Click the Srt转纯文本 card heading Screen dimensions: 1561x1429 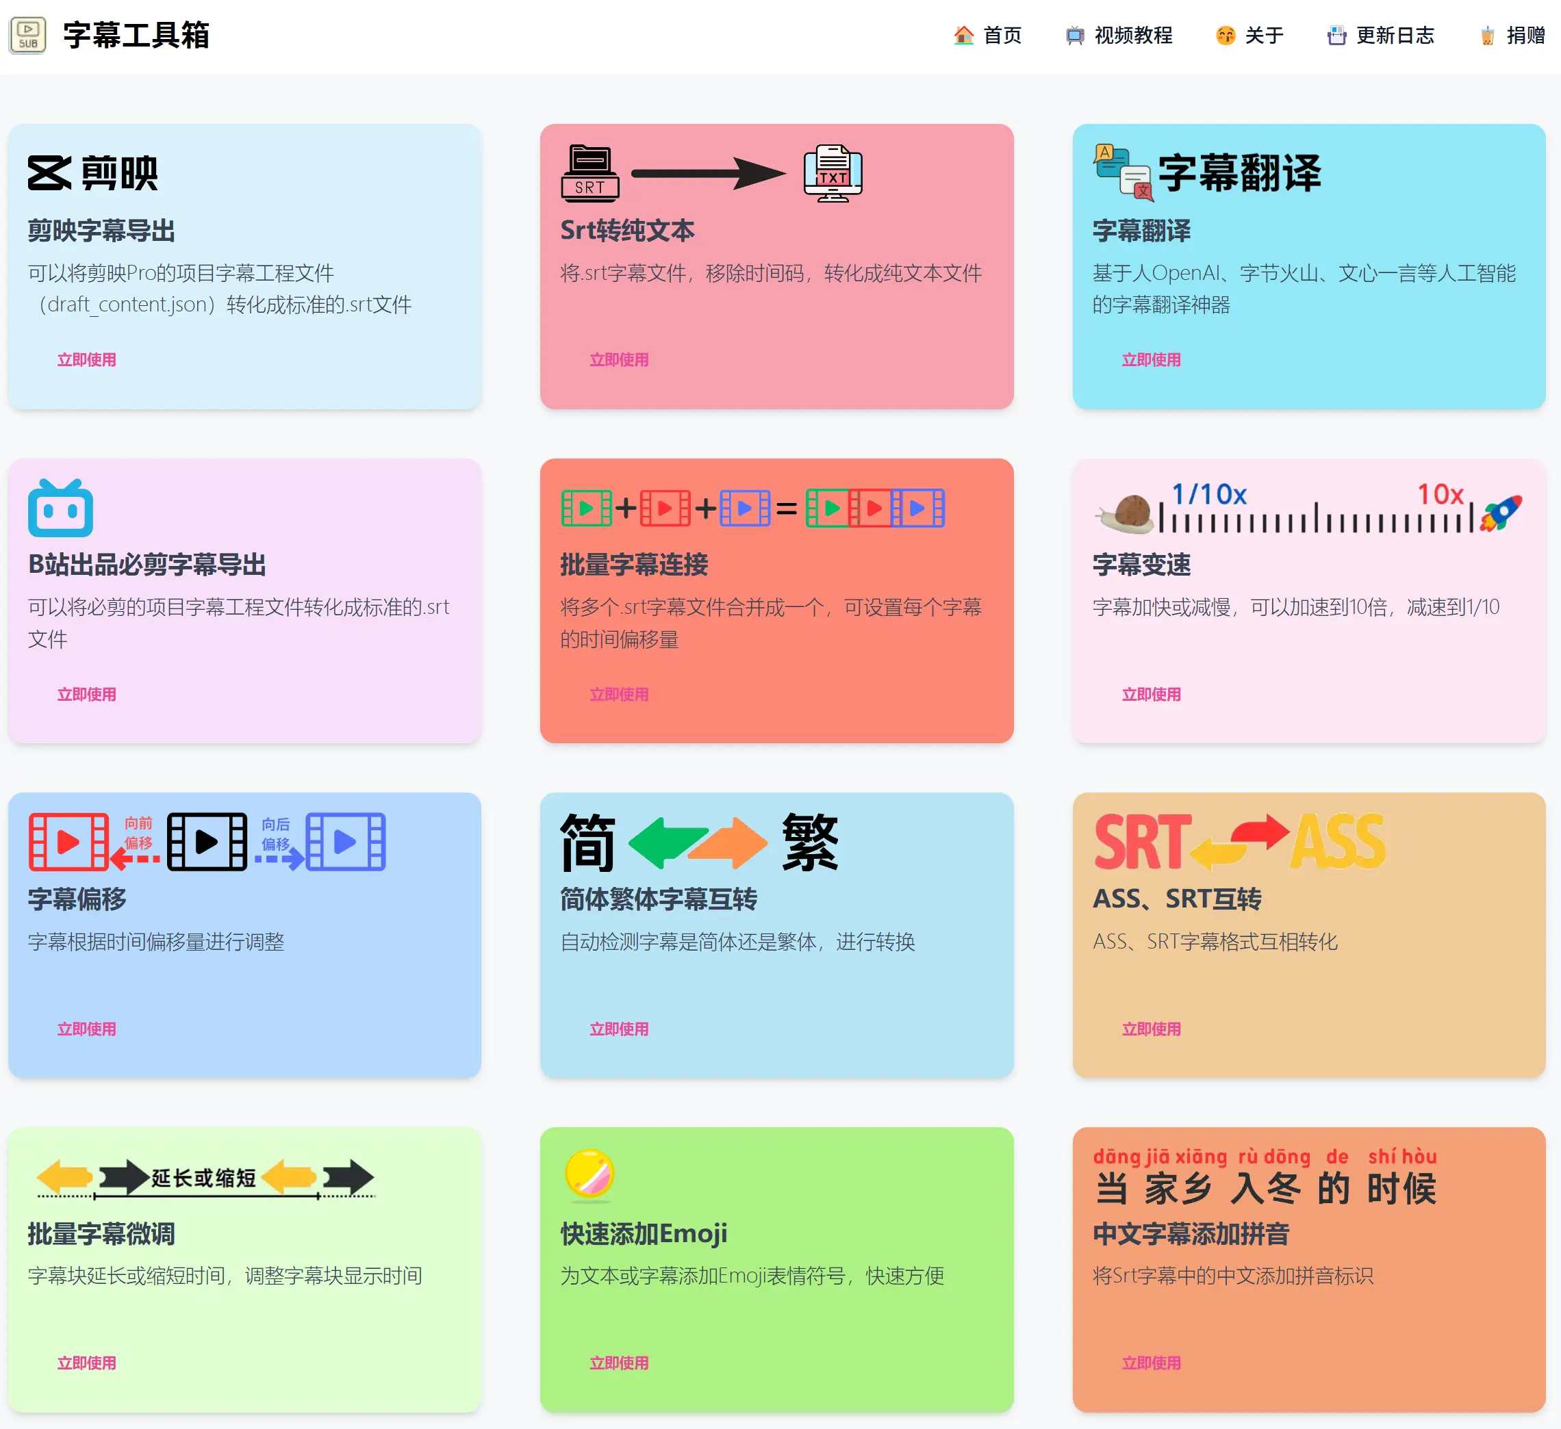tap(627, 231)
